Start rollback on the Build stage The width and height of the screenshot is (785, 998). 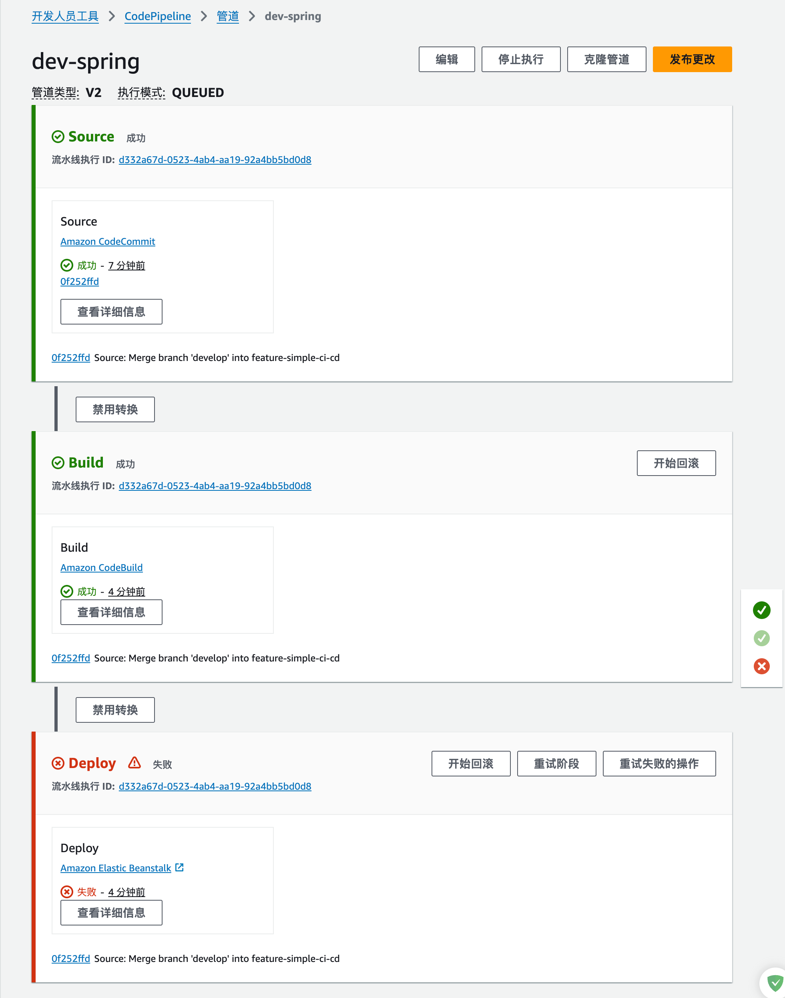[676, 463]
